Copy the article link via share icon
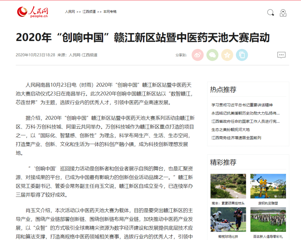The height and width of the screenshot is (240, 301). coord(242,55)
